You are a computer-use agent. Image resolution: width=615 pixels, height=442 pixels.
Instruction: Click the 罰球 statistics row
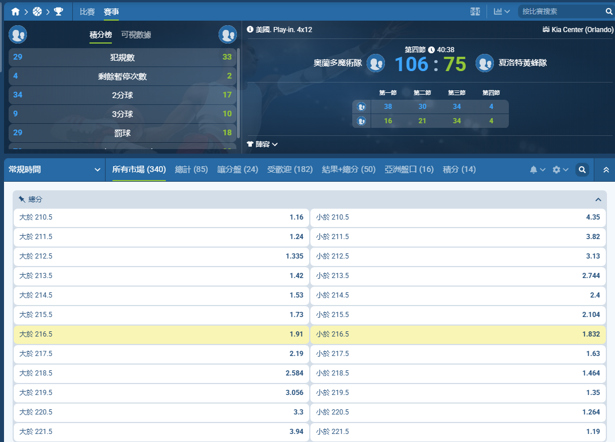point(122,133)
